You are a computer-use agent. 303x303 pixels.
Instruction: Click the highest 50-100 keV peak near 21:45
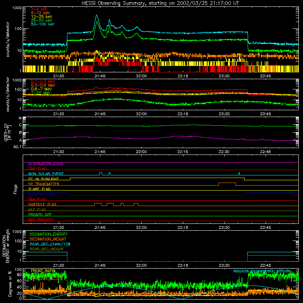click(97, 16)
